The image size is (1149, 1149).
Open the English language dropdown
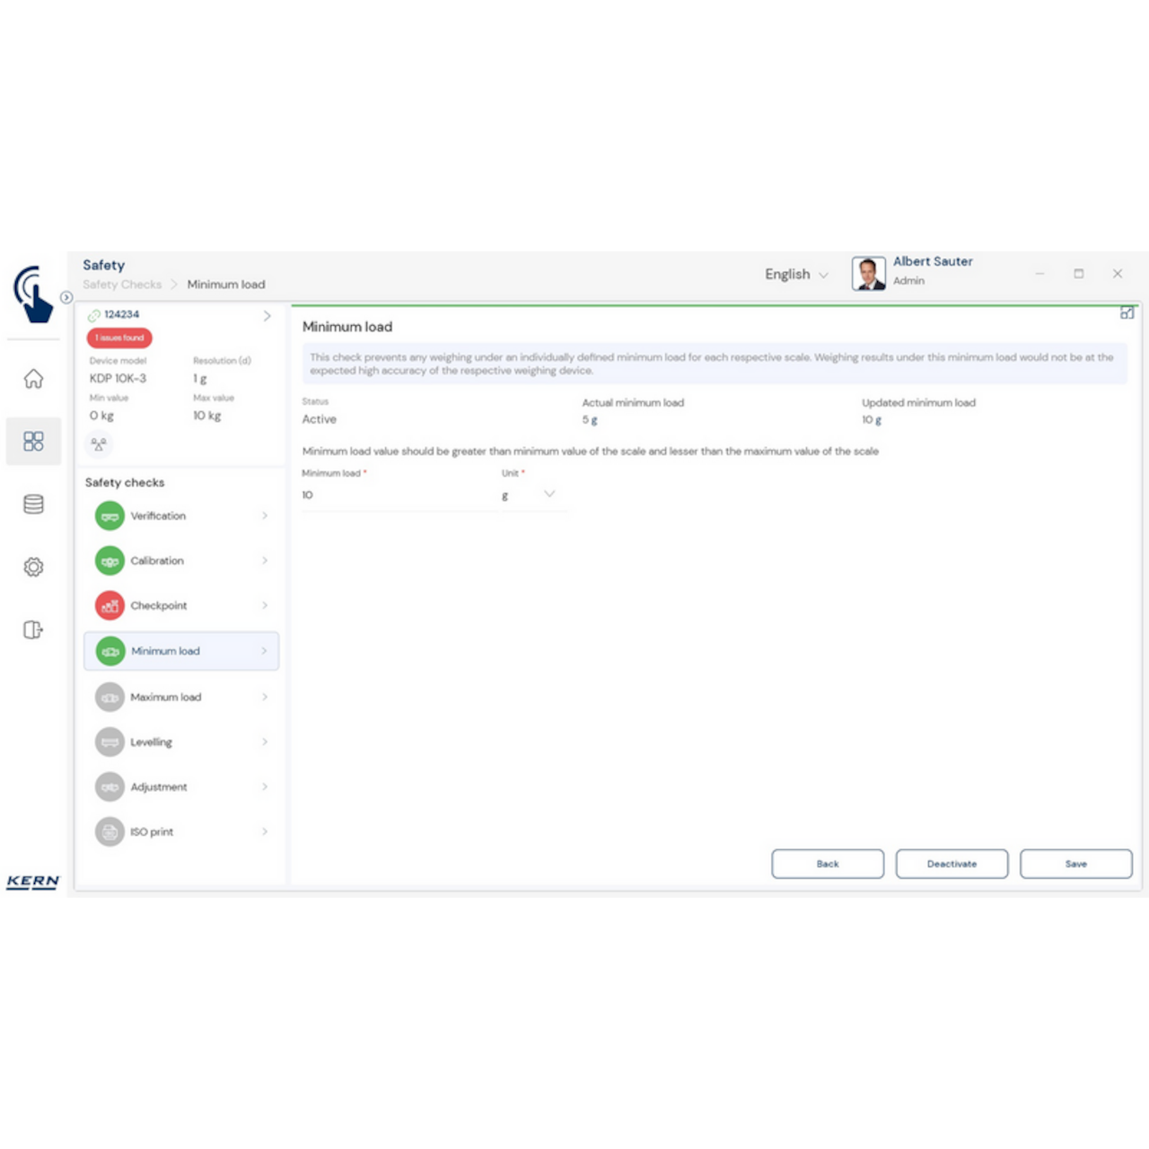point(795,274)
